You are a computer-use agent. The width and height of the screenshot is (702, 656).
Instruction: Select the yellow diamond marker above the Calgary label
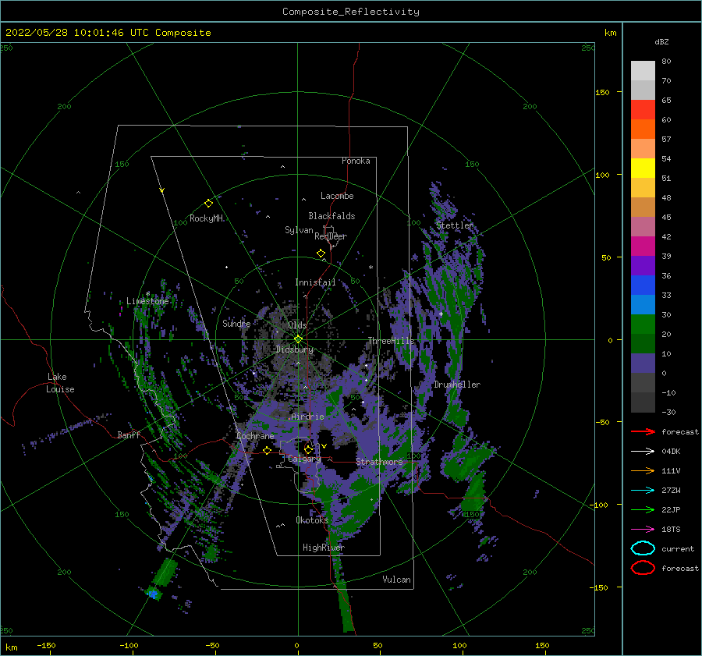click(x=308, y=449)
